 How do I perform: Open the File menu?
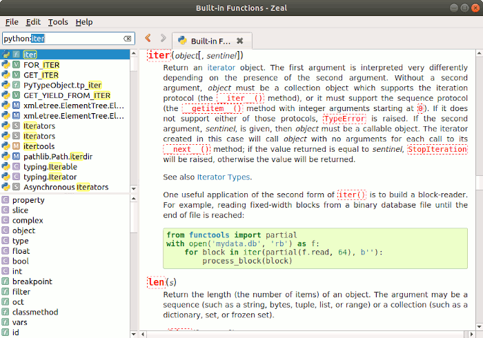coord(12,22)
